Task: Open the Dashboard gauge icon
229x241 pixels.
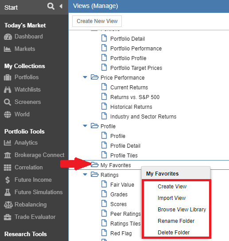Action: [x=8, y=37]
